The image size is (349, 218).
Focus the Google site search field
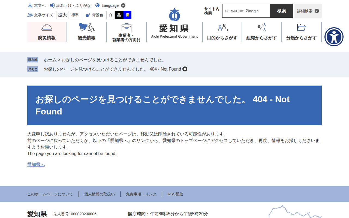coord(246,11)
